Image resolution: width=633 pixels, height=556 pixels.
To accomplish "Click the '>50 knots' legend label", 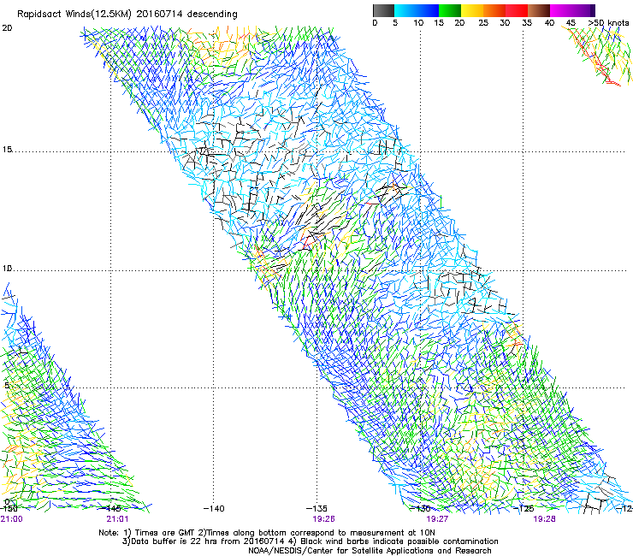I will click(608, 23).
